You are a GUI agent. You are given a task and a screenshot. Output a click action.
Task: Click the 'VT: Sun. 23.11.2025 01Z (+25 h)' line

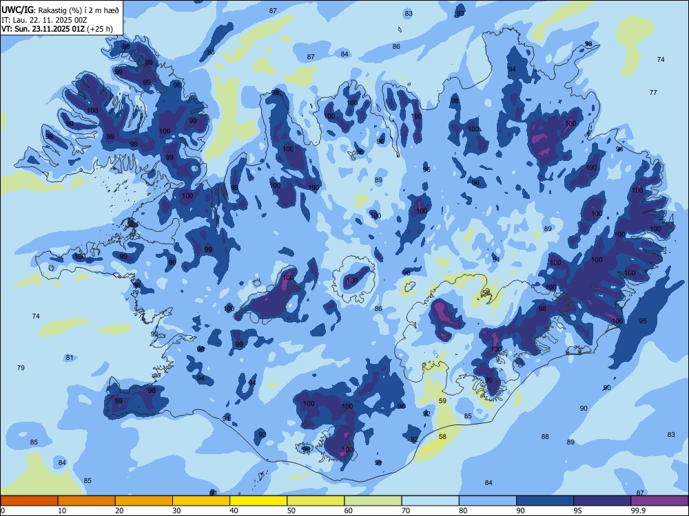(57, 30)
